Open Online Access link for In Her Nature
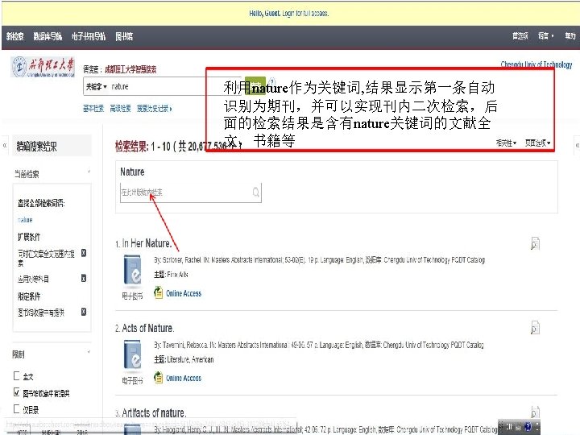 184,293
